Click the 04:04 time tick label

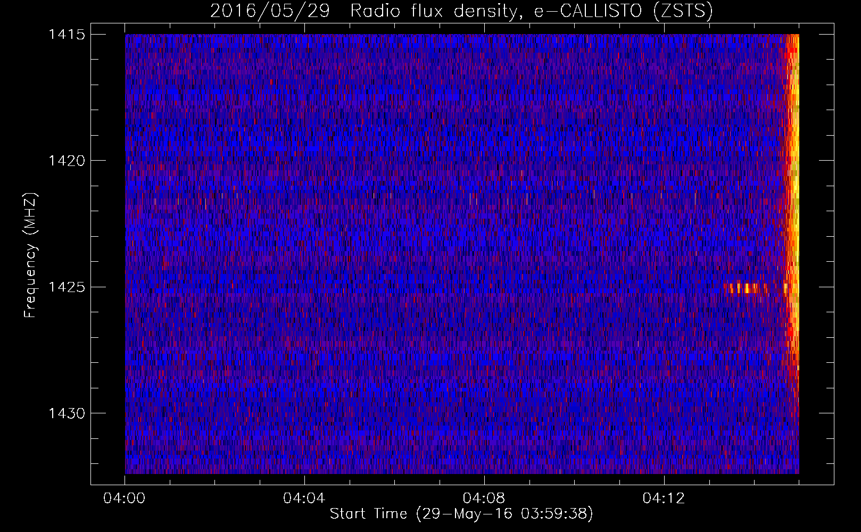(304, 498)
